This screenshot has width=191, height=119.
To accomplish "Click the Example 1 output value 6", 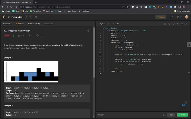I will tap(15, 91).
